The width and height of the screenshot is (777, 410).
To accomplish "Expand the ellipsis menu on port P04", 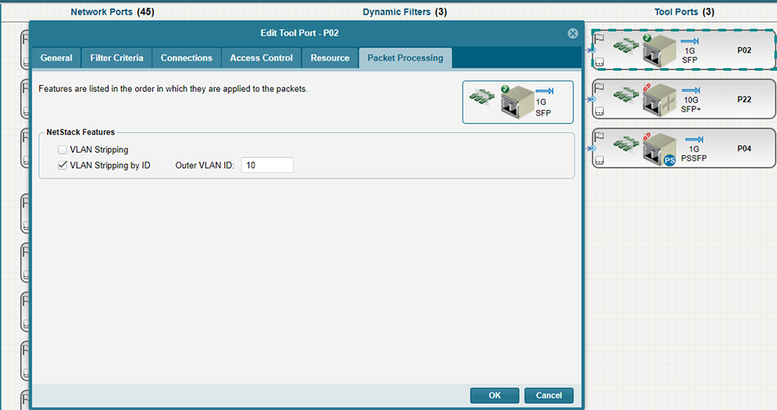I will [x=599, y=161].
